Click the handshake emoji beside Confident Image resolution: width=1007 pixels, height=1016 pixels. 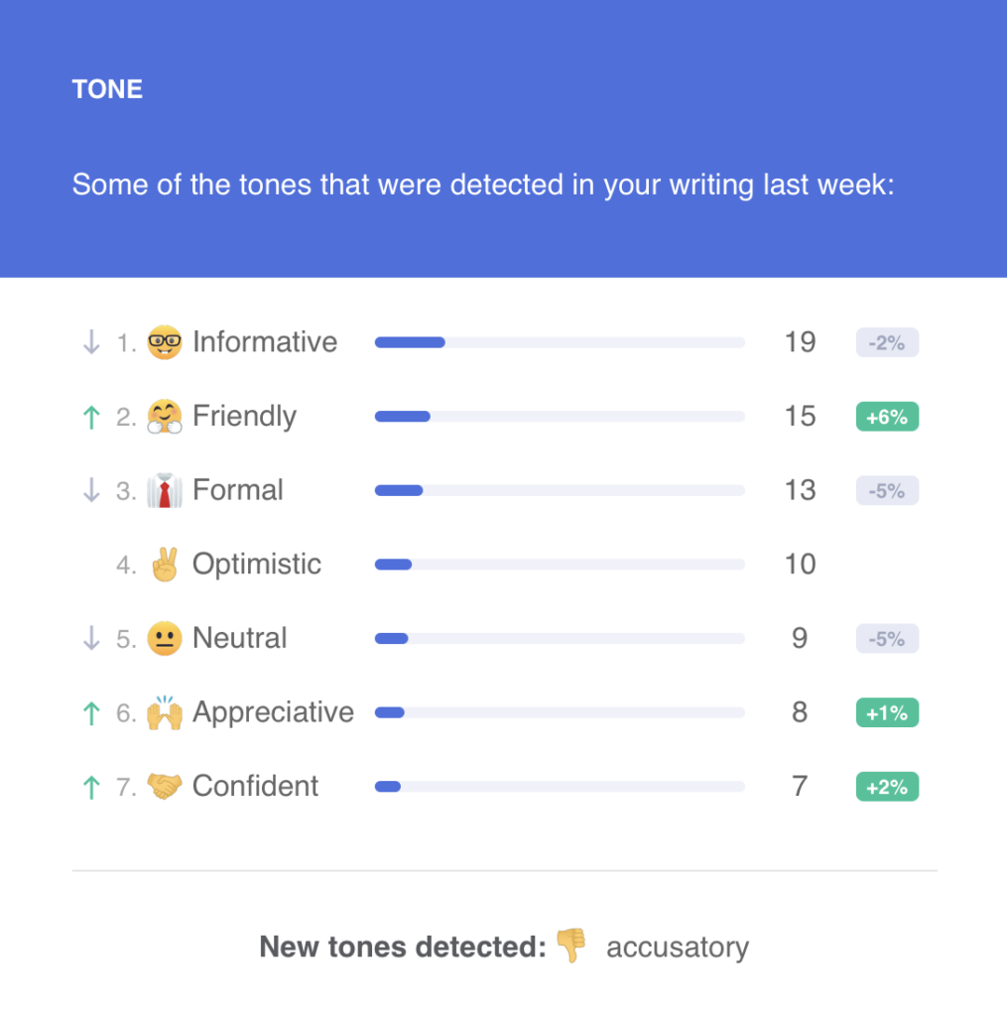(164, 786)
